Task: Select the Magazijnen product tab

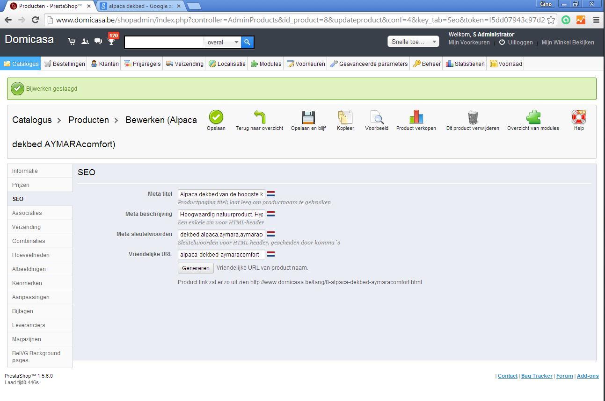Action: click(40, 339)
